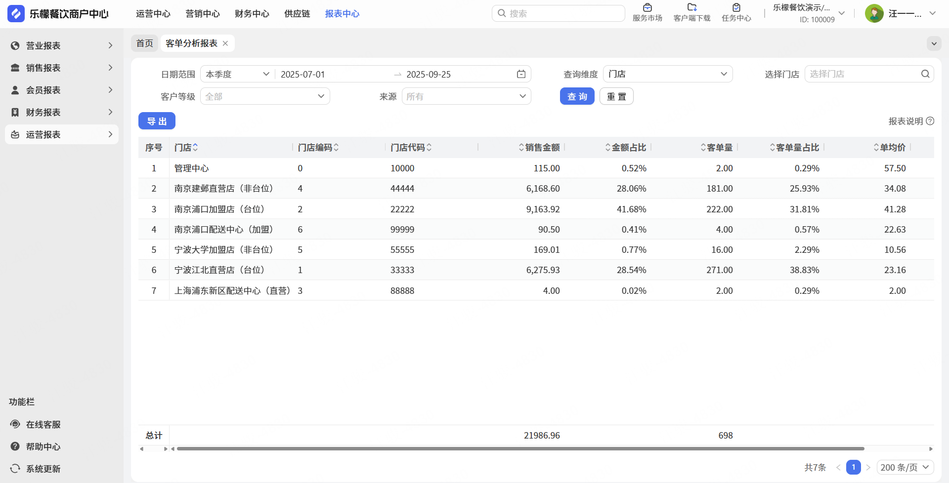The width and height of the screenshot is (949, 483).
Task: Click the 导出 export button
Action: [157, 121]
